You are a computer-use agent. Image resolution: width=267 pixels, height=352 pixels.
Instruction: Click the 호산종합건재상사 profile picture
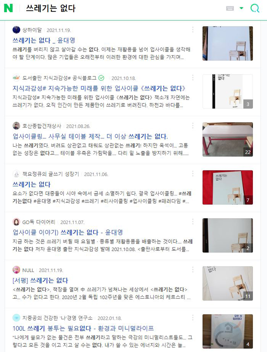coord(16,126)
